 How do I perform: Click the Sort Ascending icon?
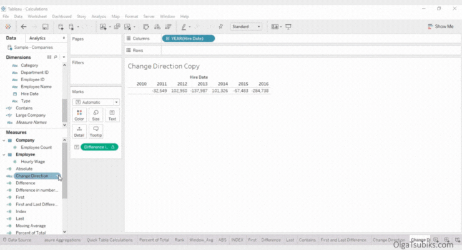(x=157, y=27)
